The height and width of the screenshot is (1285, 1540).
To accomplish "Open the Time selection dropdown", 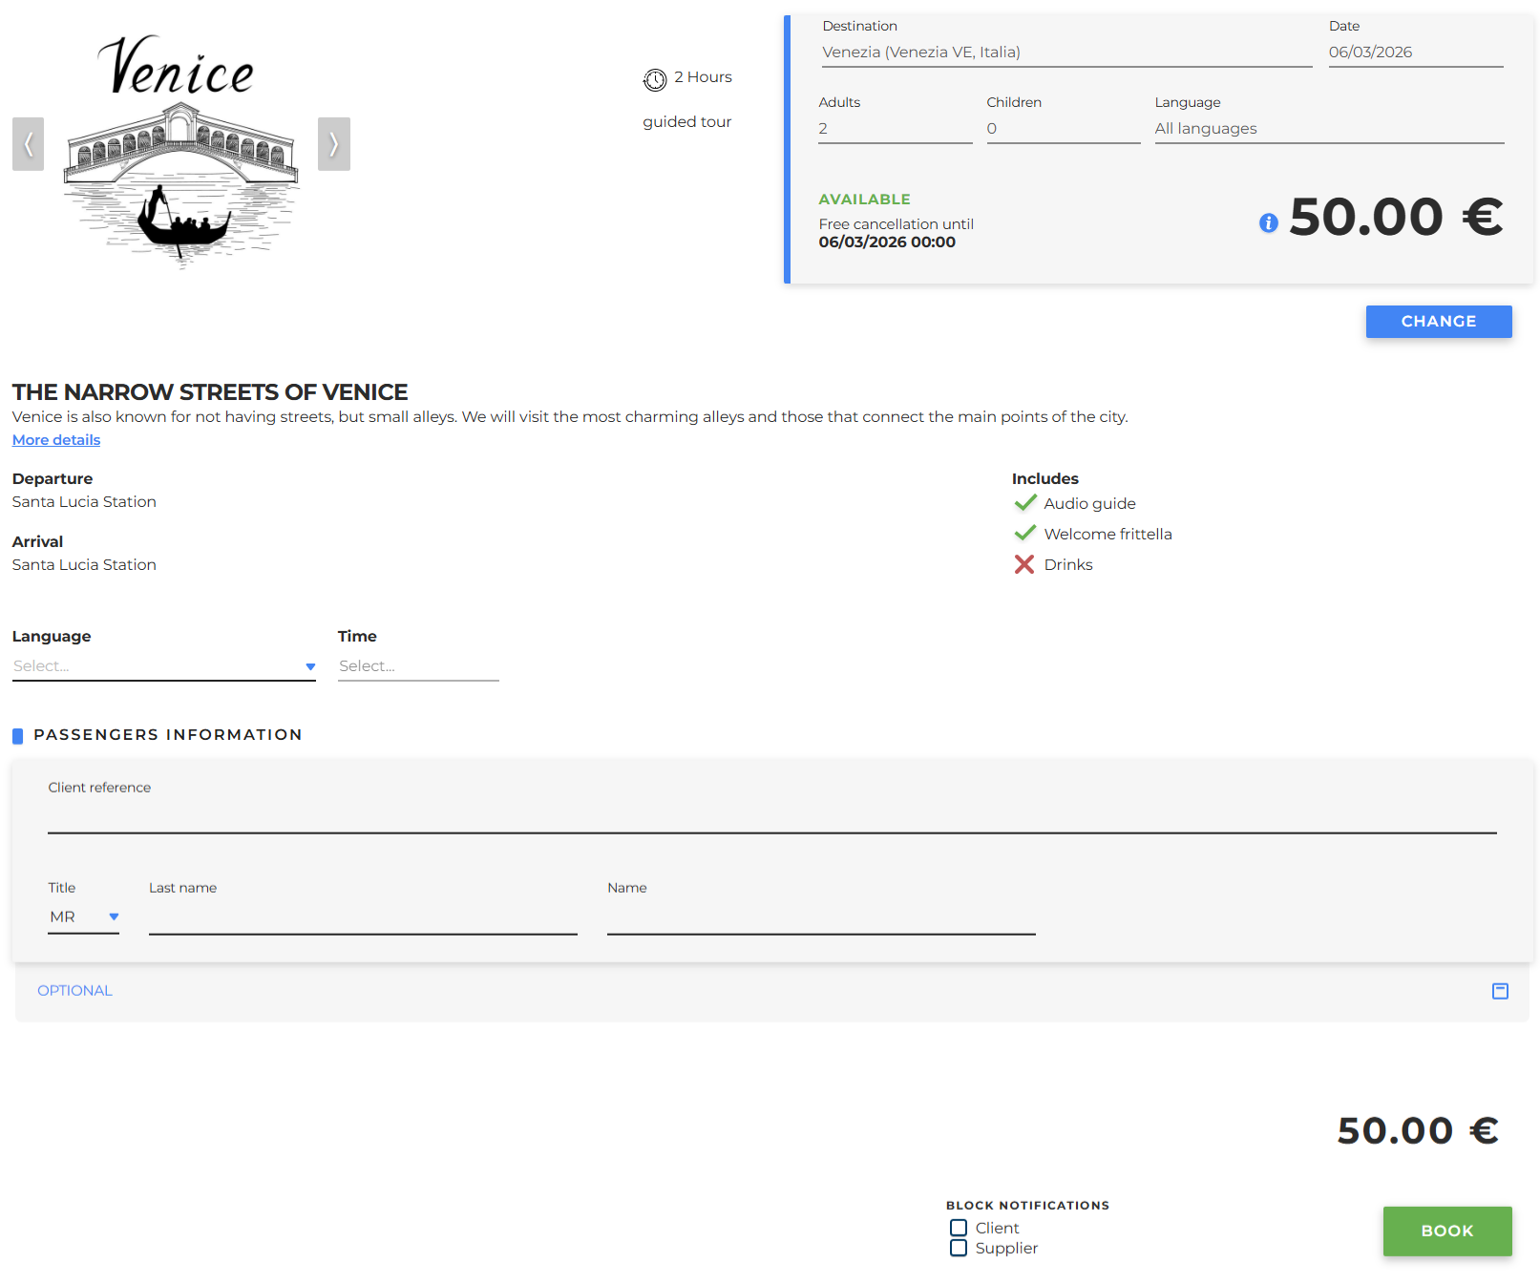I will (418, 666).
